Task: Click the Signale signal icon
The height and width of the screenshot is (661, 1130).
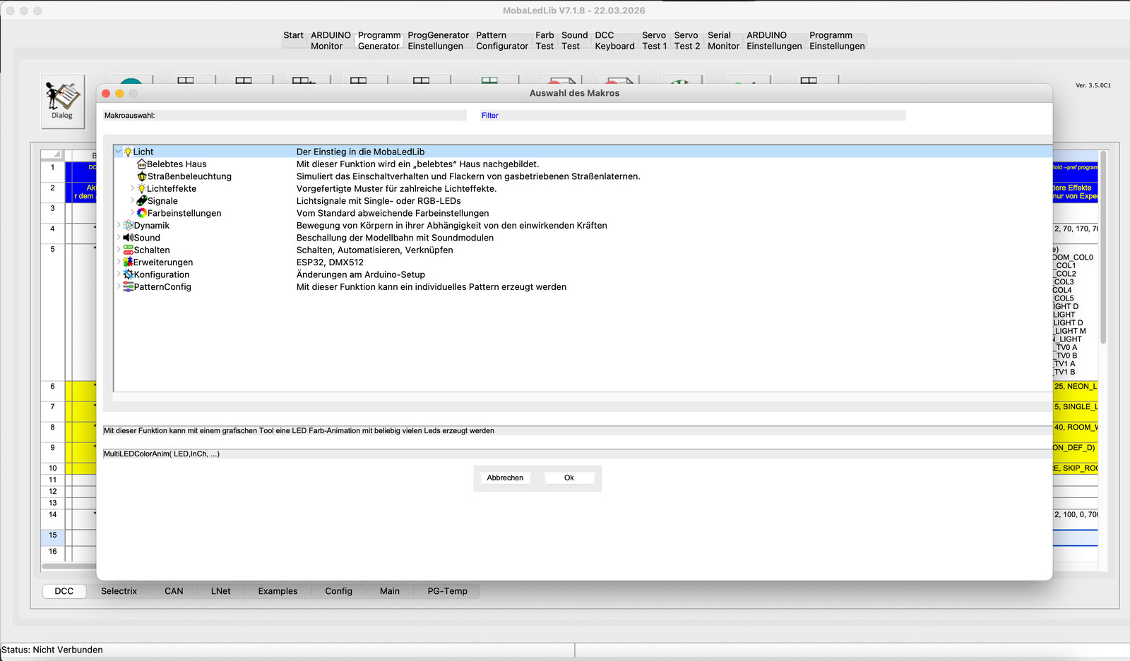Action: click(x=142, y=201)
